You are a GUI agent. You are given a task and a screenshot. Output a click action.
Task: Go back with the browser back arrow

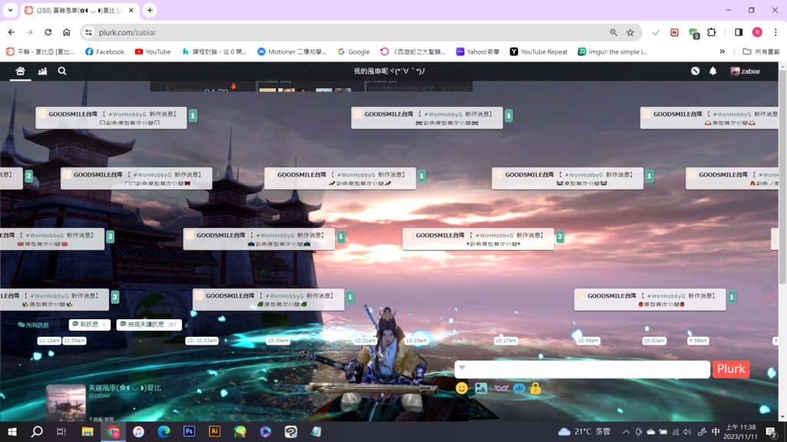pyautogui.click(x=11, y=32)
